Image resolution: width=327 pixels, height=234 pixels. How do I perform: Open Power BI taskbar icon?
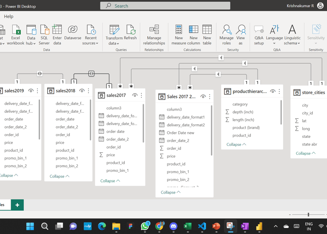[259, 226]
